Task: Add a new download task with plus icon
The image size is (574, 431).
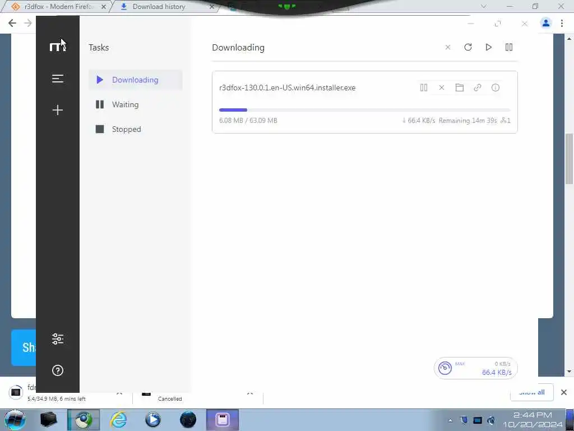Action: tap(58, 110)
